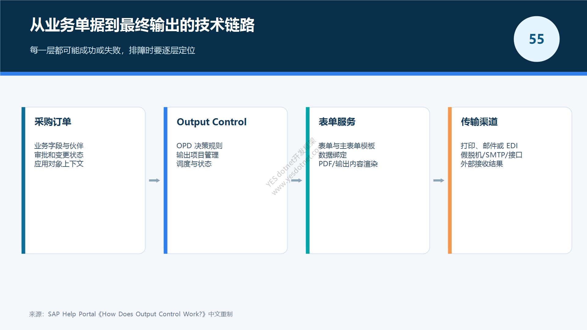Click the line 调度与状态
Screen dimensions: 587x330
[194, 164]
